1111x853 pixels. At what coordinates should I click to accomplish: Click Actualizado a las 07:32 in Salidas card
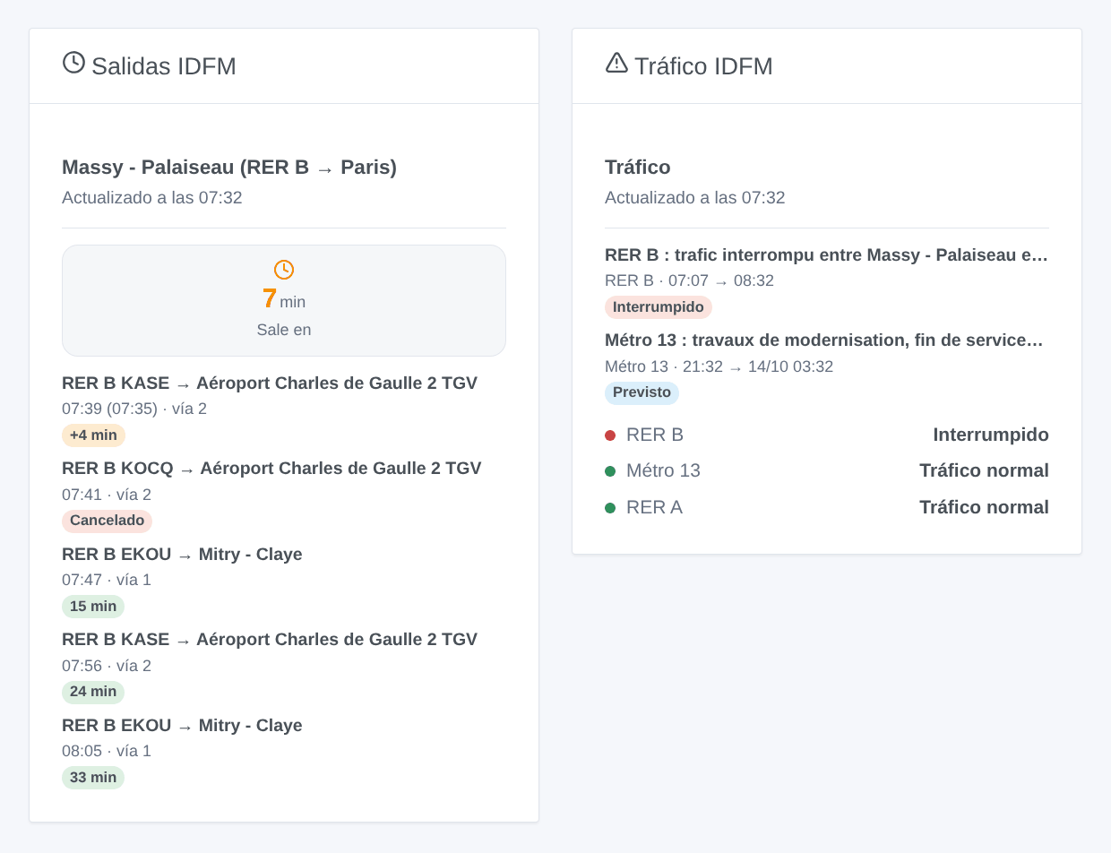pyautogui.click(x=152, y=198)
